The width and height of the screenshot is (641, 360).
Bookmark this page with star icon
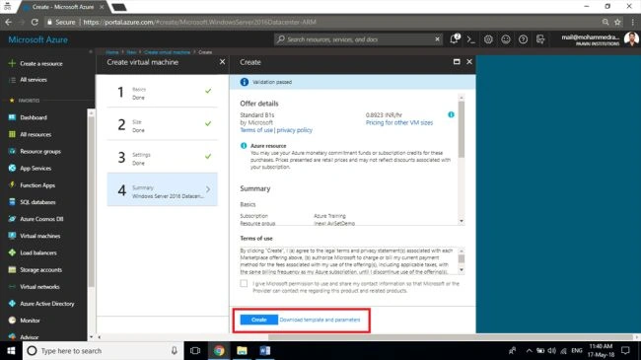click(x=617, y=22)
